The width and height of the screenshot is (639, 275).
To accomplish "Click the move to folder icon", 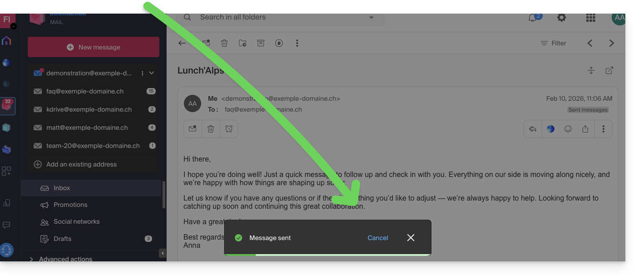I will pyautogui.click(x=243, y=43).
